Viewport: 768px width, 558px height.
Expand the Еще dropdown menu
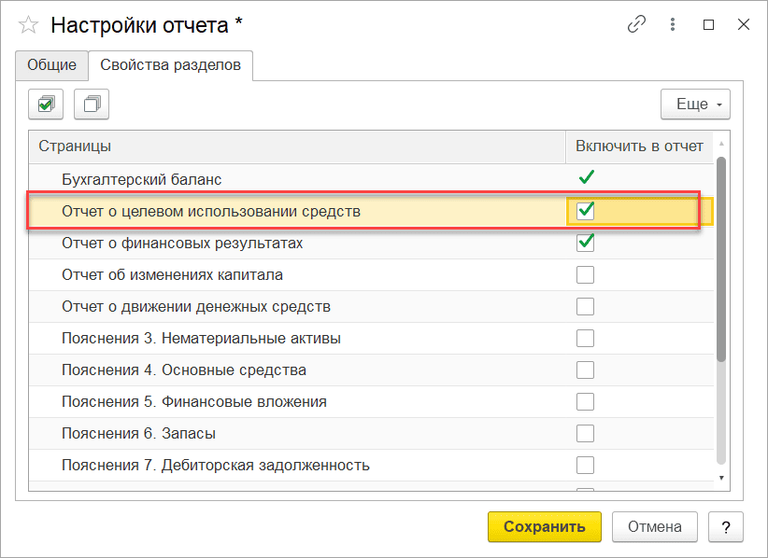[x=695, y=105]
